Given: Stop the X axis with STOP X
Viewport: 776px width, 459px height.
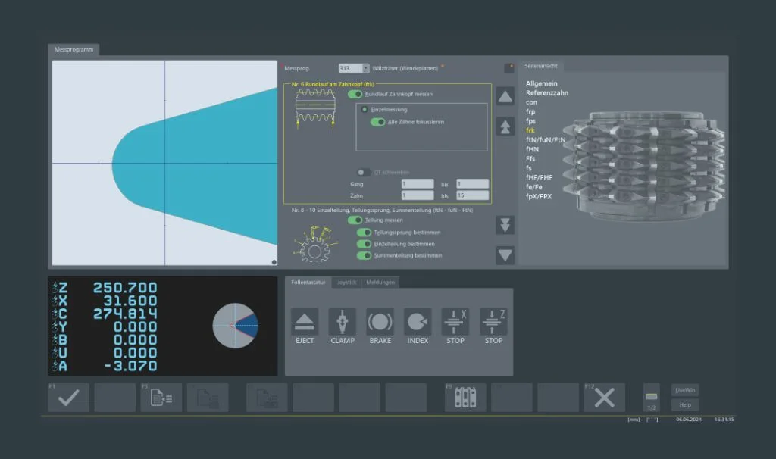Looking at the screenshot, I should (455, 321).
